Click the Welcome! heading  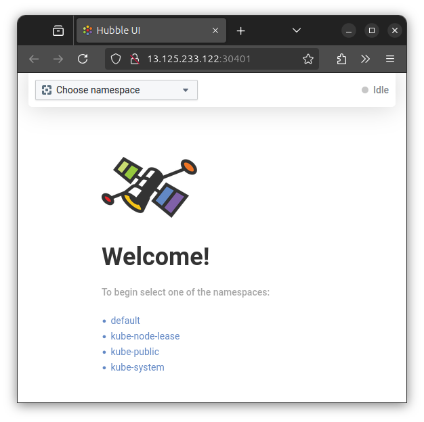(x=156, y=256)
